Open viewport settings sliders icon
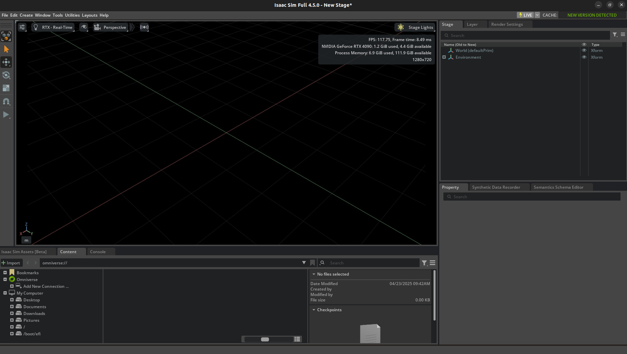 pos(22,27)
